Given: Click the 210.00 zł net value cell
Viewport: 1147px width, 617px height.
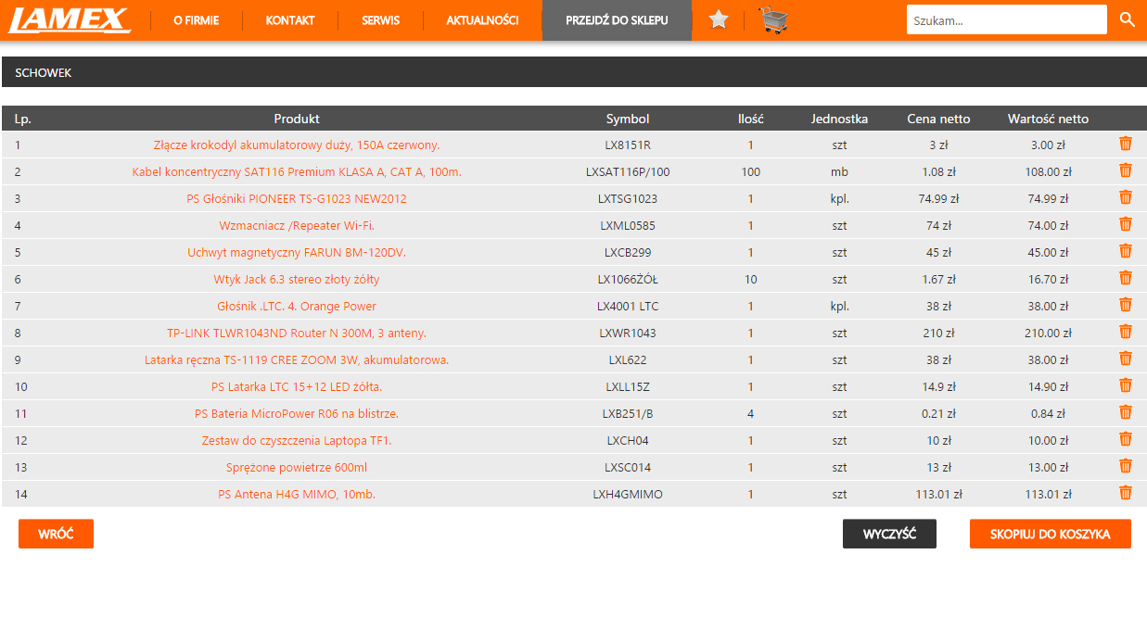Looking at the screenshot, I should pos(1048,334).
